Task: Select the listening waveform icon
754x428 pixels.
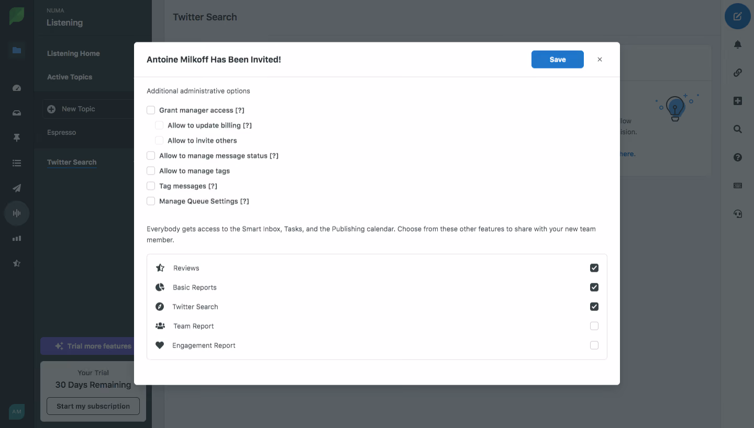Action: point(17,213)
